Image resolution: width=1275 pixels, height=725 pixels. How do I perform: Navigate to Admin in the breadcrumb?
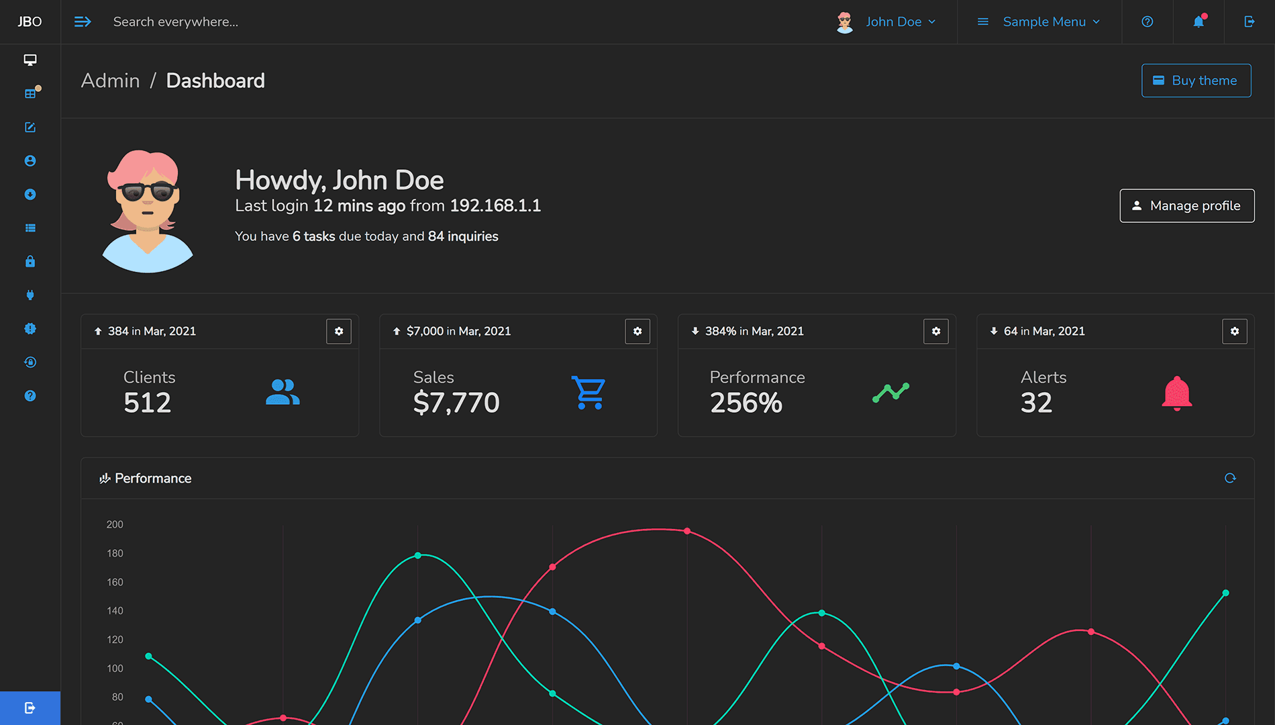[110, 81]
